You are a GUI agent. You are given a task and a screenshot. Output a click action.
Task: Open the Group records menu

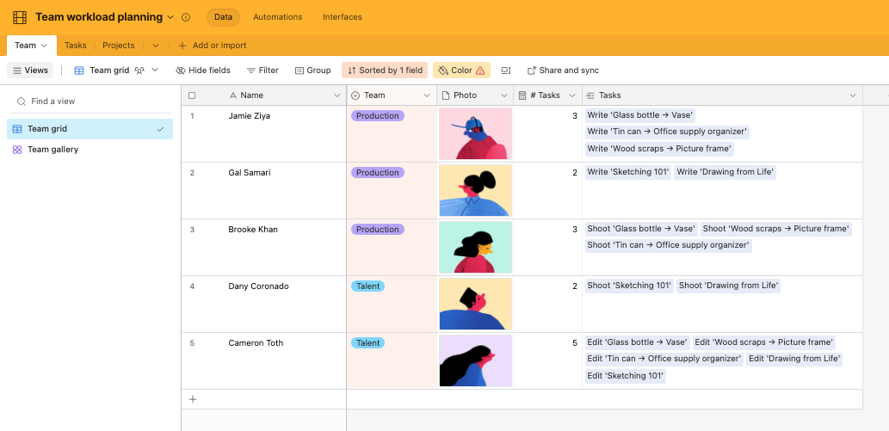pyautogui.click(x=312, y=71)
